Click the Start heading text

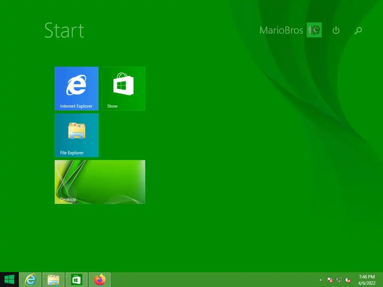64,31
